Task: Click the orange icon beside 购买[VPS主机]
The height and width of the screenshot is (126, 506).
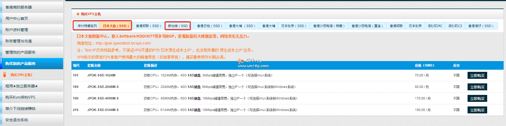Action: pyautogui.click(x=5, y=75)
